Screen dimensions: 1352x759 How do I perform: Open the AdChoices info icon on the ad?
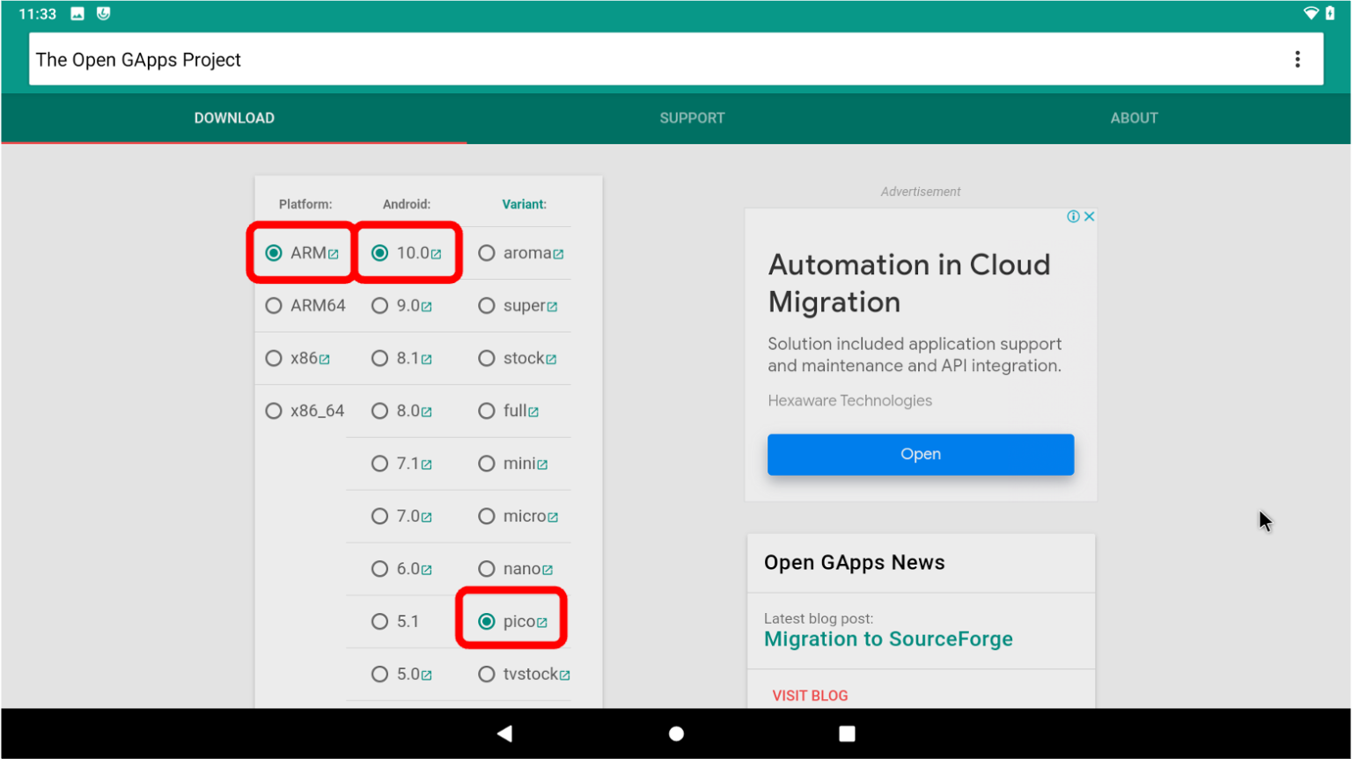pos(1074,215)
